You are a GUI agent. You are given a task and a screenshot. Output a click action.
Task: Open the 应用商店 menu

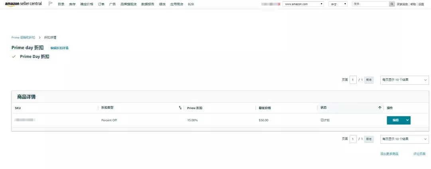pos(177,4)
